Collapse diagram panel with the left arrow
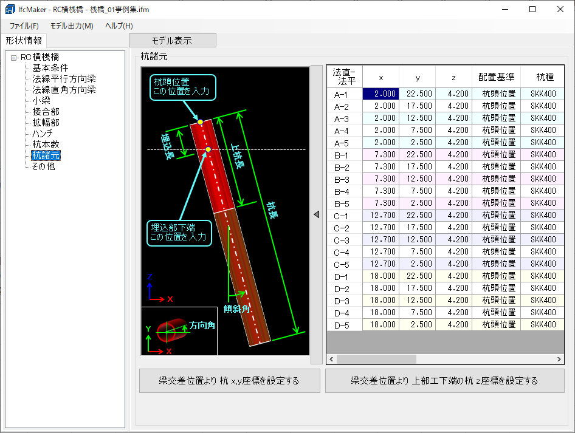This screenshot has width=575, height=433. (317, 214)
